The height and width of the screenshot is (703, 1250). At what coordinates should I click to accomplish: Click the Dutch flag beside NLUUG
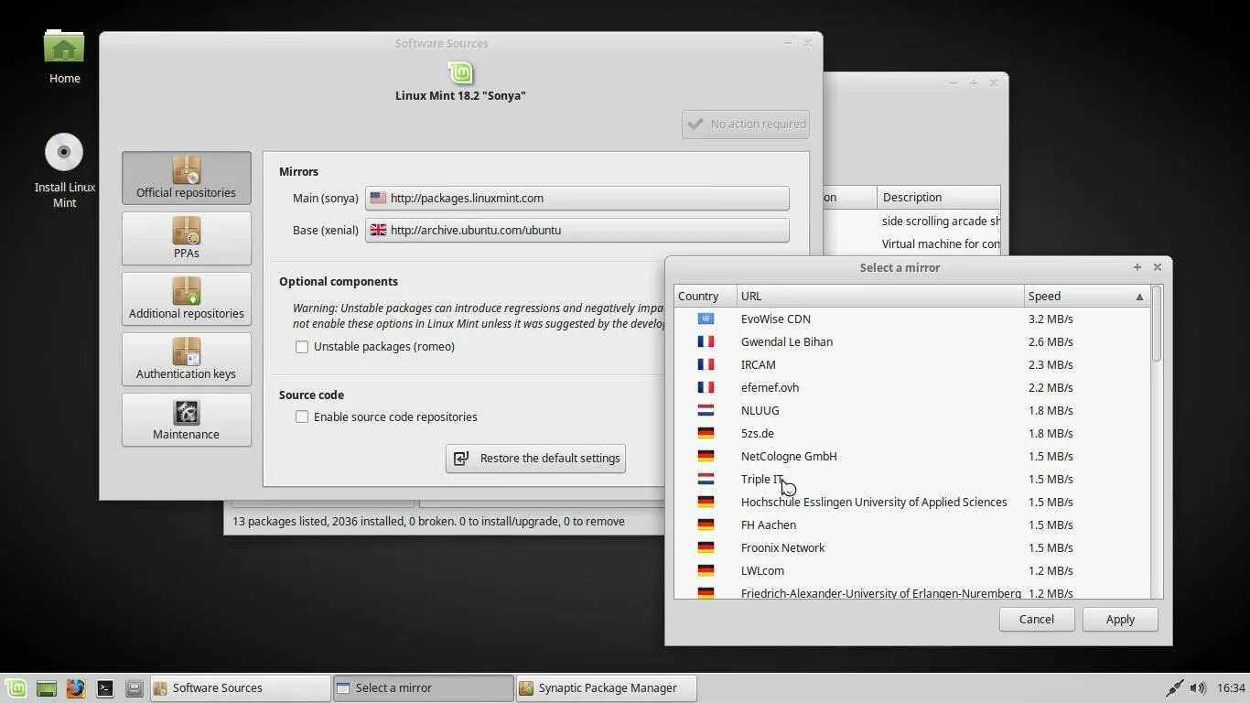coord(706,410)
